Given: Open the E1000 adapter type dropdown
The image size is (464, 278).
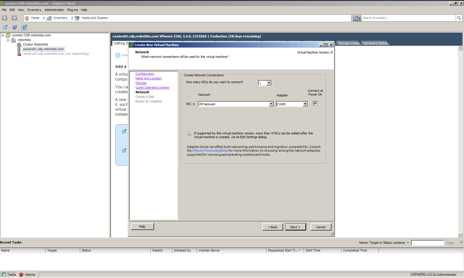Looking at the screenshot, I should point(305,104).
